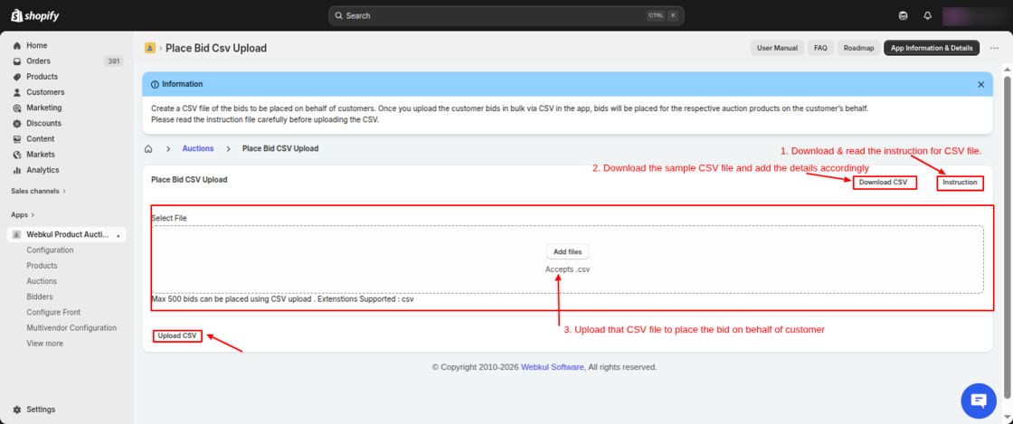The image size is (1013, 424).
Task: Dismiss the Information banner
Action: (980, 85)
